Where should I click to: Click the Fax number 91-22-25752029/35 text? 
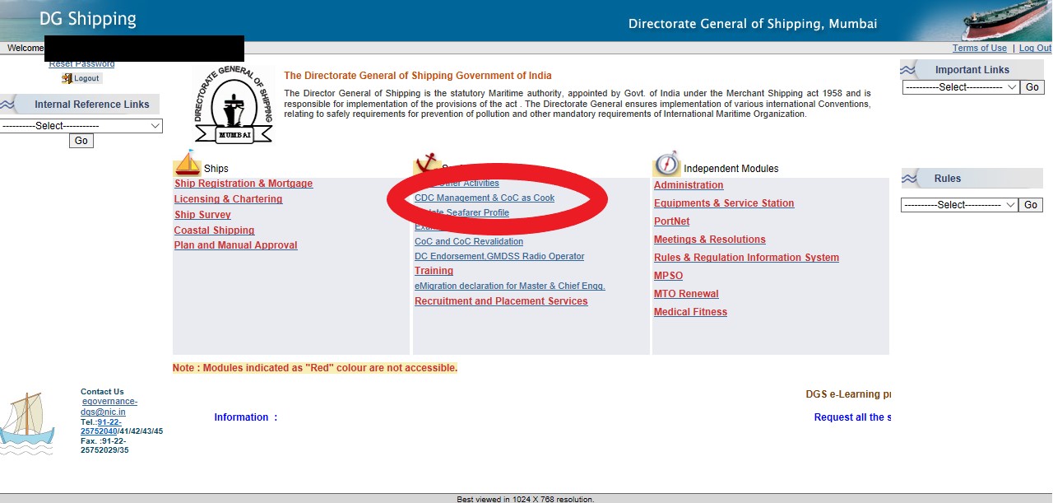(104, 445)
